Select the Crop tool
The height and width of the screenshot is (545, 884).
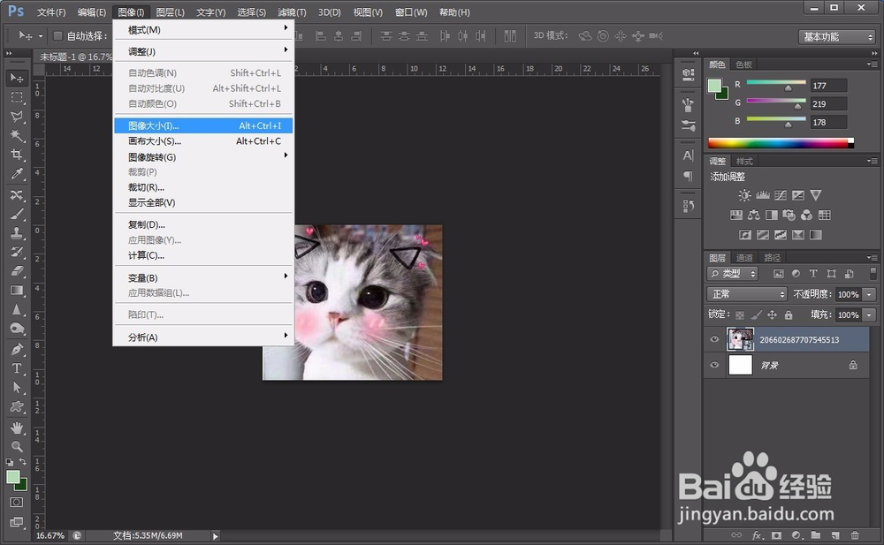(17, 155)
